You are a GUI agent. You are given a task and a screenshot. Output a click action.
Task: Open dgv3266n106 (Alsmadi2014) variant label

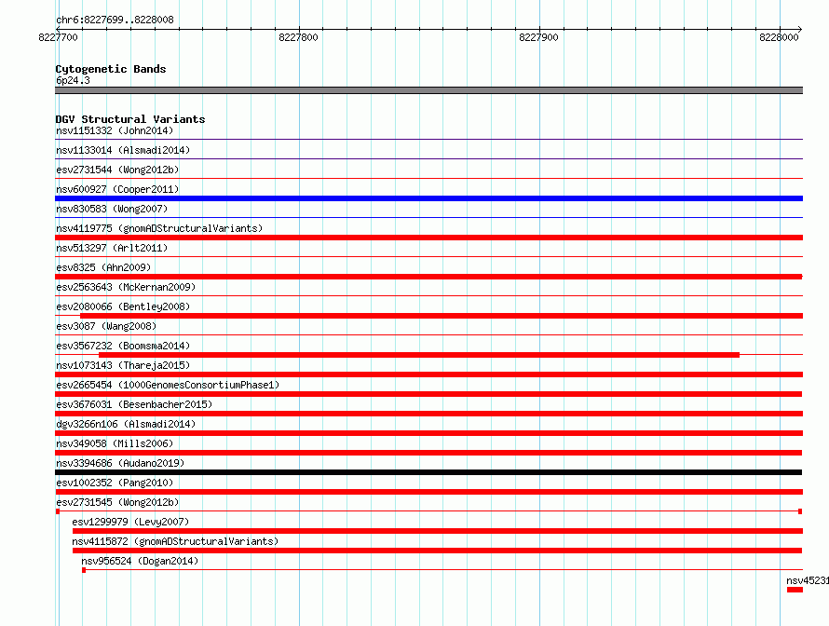126,424
